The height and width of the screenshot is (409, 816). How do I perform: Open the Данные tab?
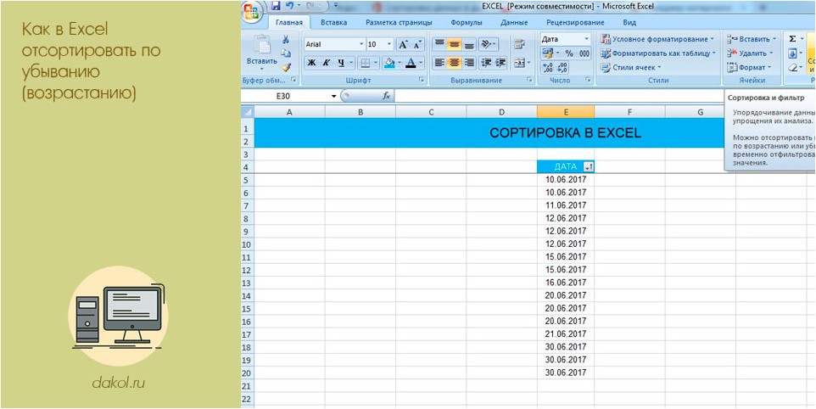point(514,22)
